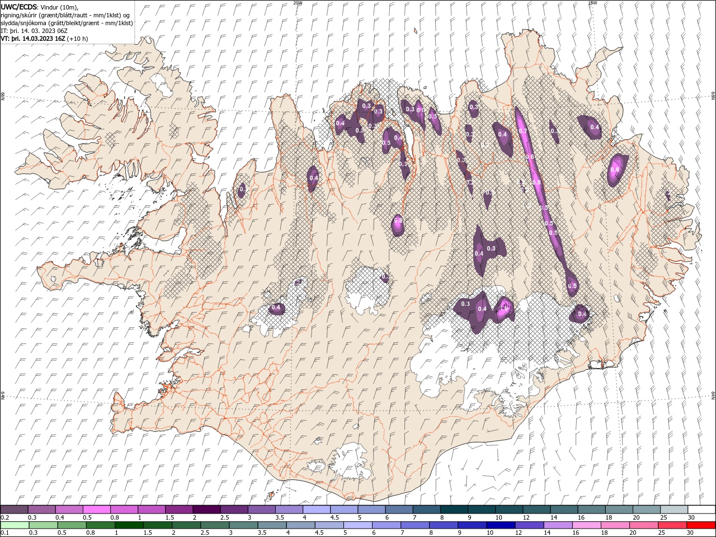The width and height of the screenshot is (716, 537).
Task: Click the bold UWC/ECDS title text
Action: [x=19, y=6]
